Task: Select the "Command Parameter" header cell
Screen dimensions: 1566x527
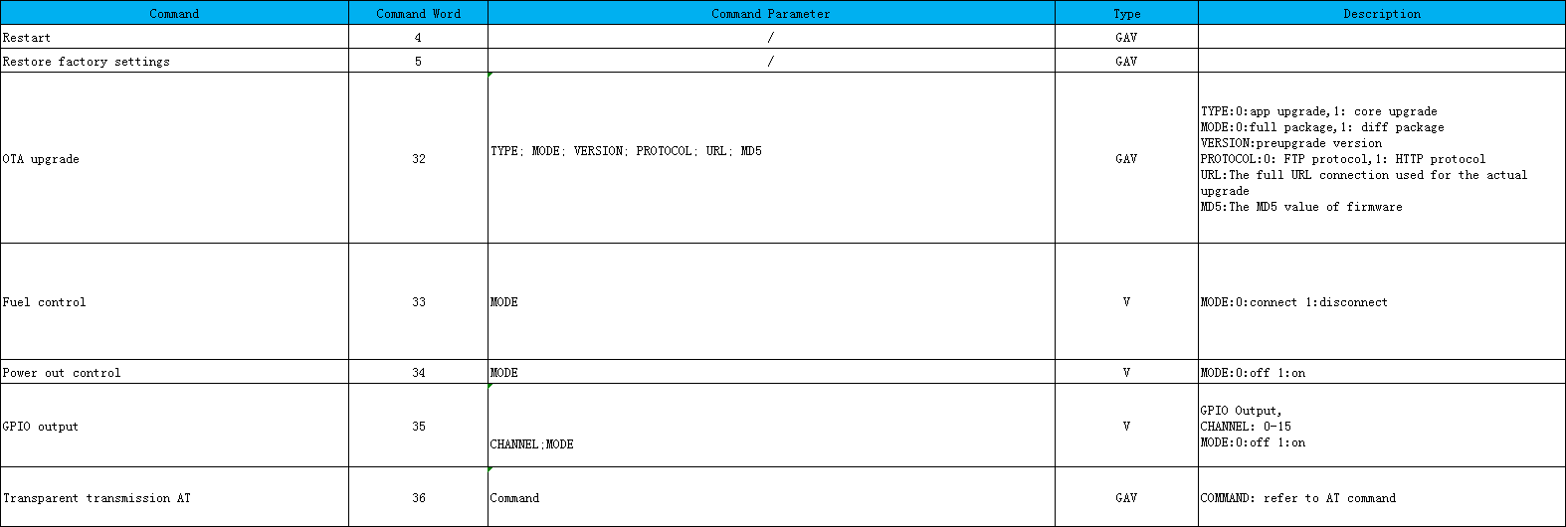Action: 770,13
